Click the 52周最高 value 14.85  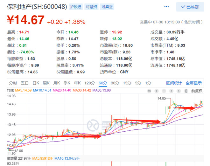click(33, 72)
